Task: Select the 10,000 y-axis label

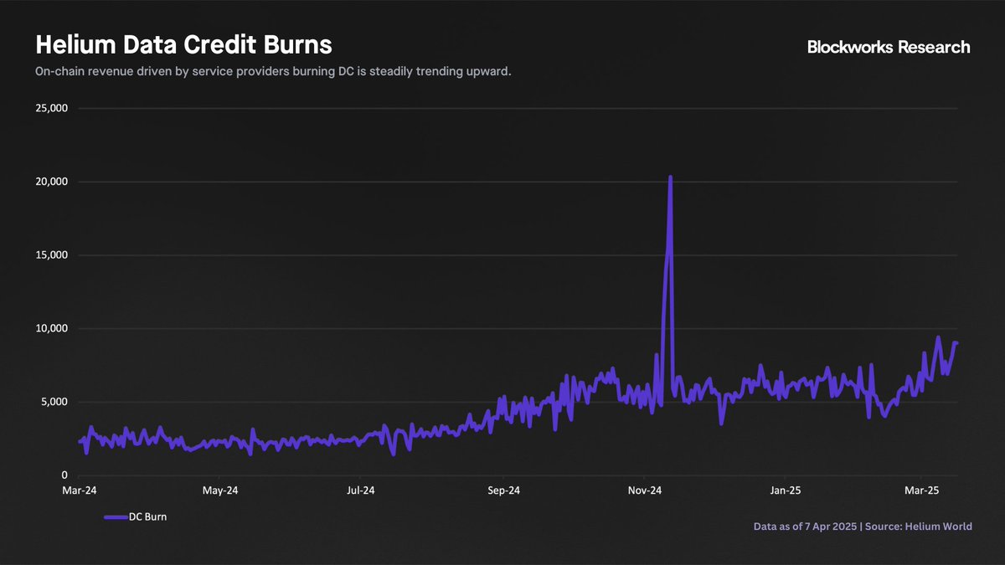Action: (51, 328)
